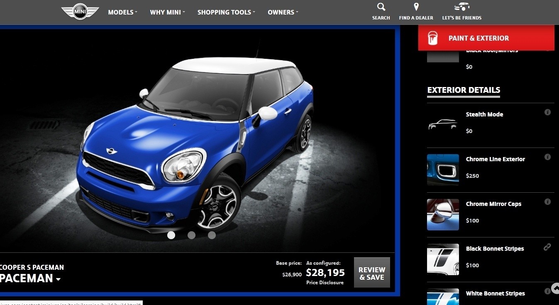Image resolution: width=559 pixels, height=305 pixels.
Task: Click the Chrome Line Exterior label
Action: coord(496,159)
